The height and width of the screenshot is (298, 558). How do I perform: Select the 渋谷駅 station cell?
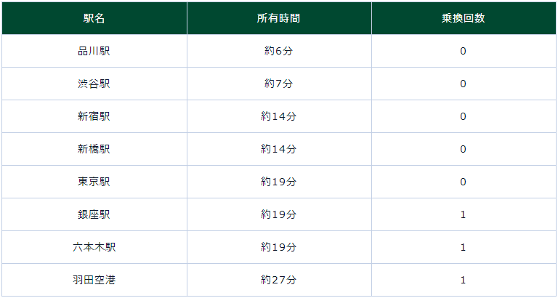point(94,84)
